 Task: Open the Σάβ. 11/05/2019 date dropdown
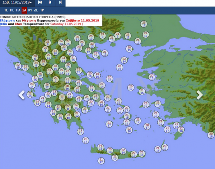tap(17, 3)
